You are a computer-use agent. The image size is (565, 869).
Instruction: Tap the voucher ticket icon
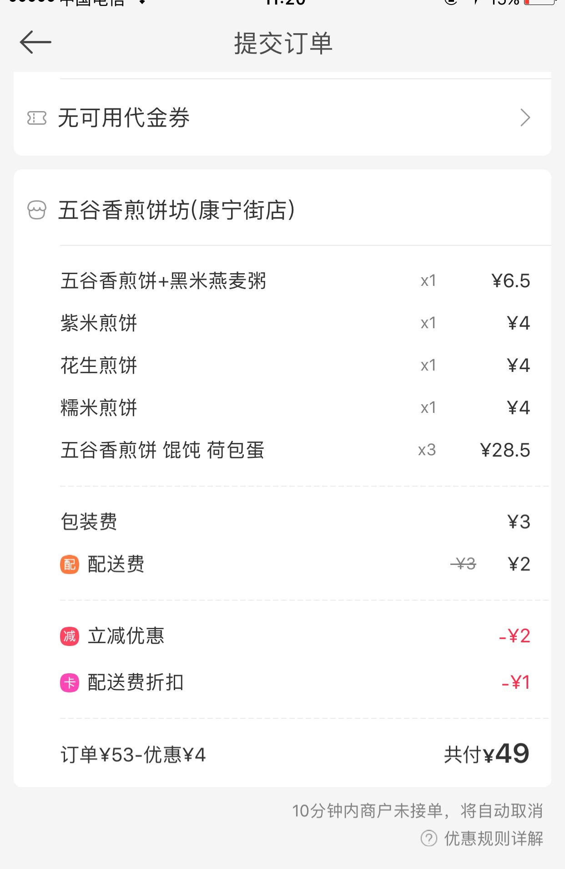tap(37, 118)
